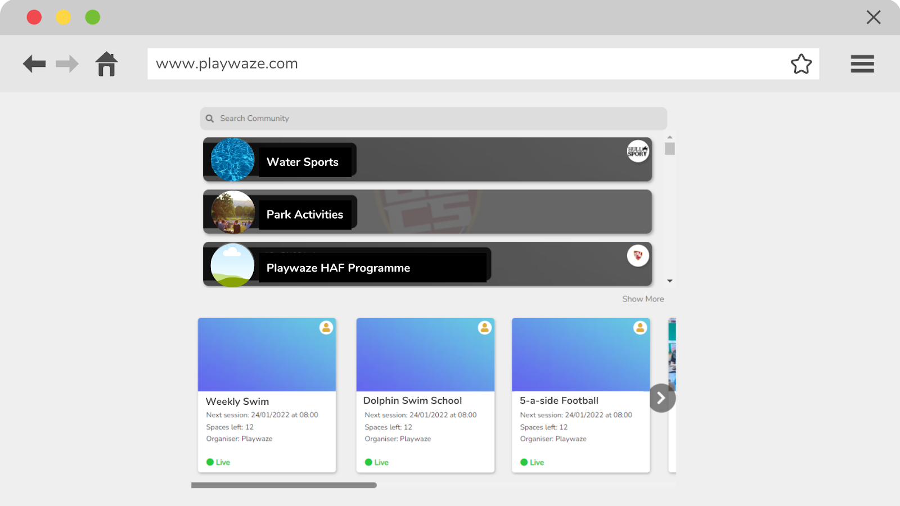900x506 pixels.
Task: Open the Dolphin Swim School activity card
Action: click(425, 395)
